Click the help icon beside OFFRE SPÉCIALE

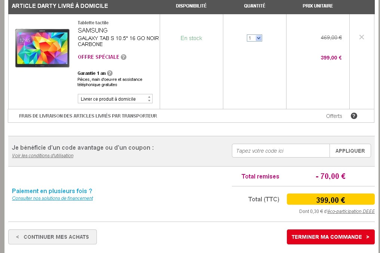coord(123,57)
